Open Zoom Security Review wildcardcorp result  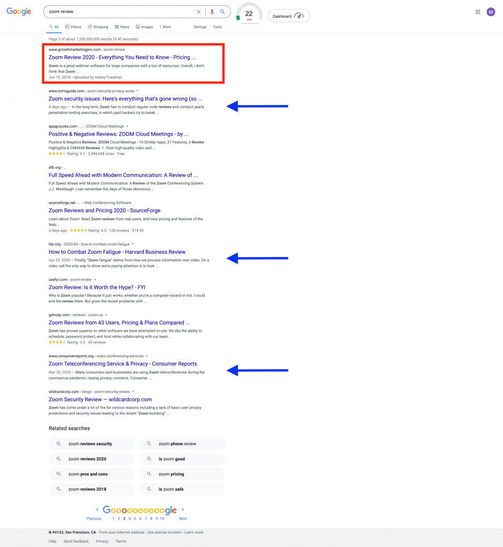pyautogui.click(x=100, y=400)
